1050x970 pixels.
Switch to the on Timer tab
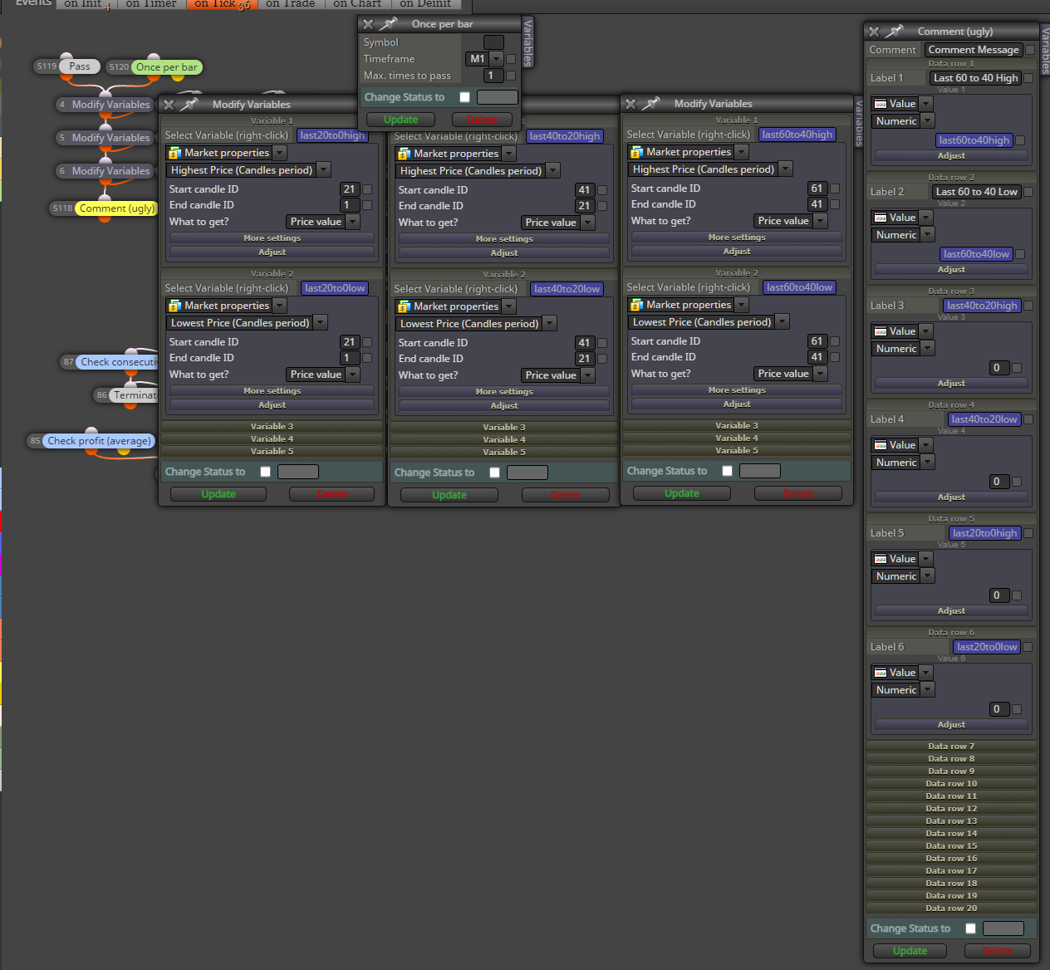click(x=151, y=4)
